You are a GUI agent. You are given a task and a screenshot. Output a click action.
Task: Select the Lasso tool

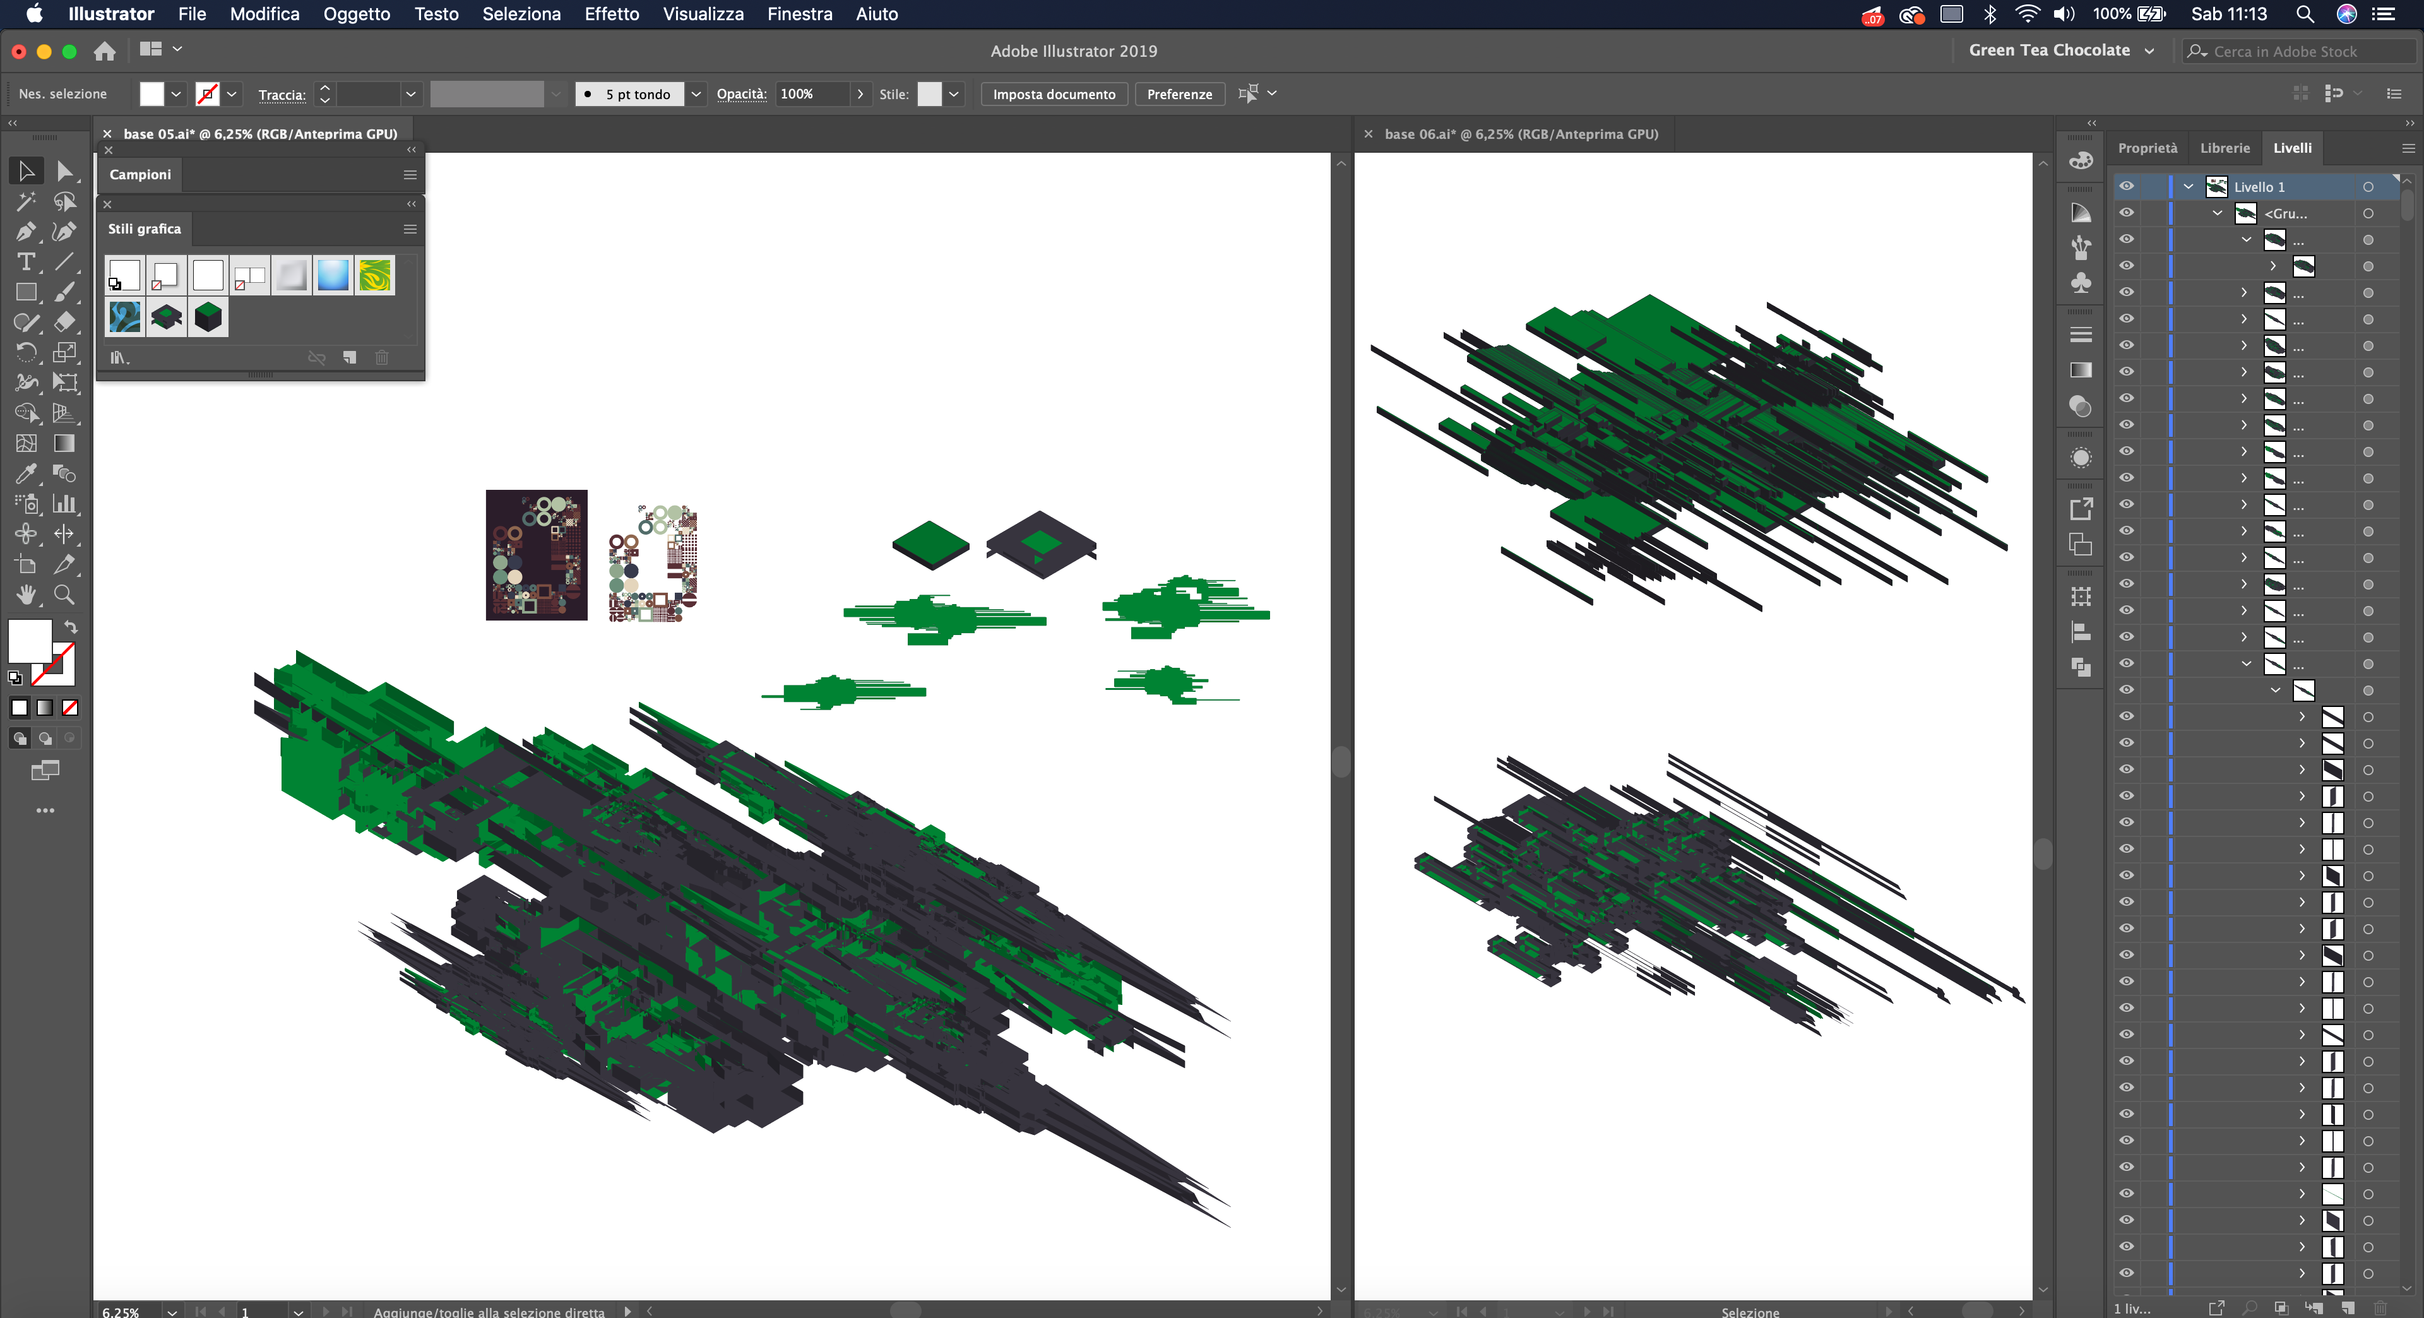(64, 201)
